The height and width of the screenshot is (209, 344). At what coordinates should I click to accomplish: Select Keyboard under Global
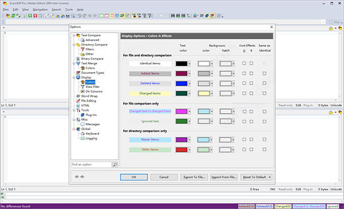(92, 134)
